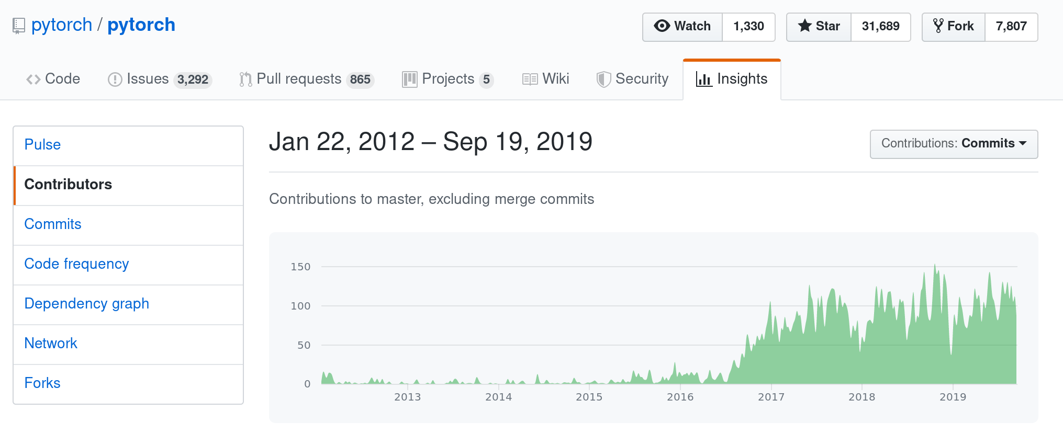Open the bold pytorch repository link

click(x=141, y=25)
